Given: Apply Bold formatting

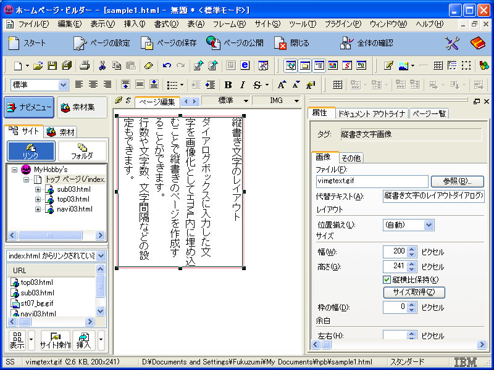Looking at the screenshot, I should coord(228,85).
